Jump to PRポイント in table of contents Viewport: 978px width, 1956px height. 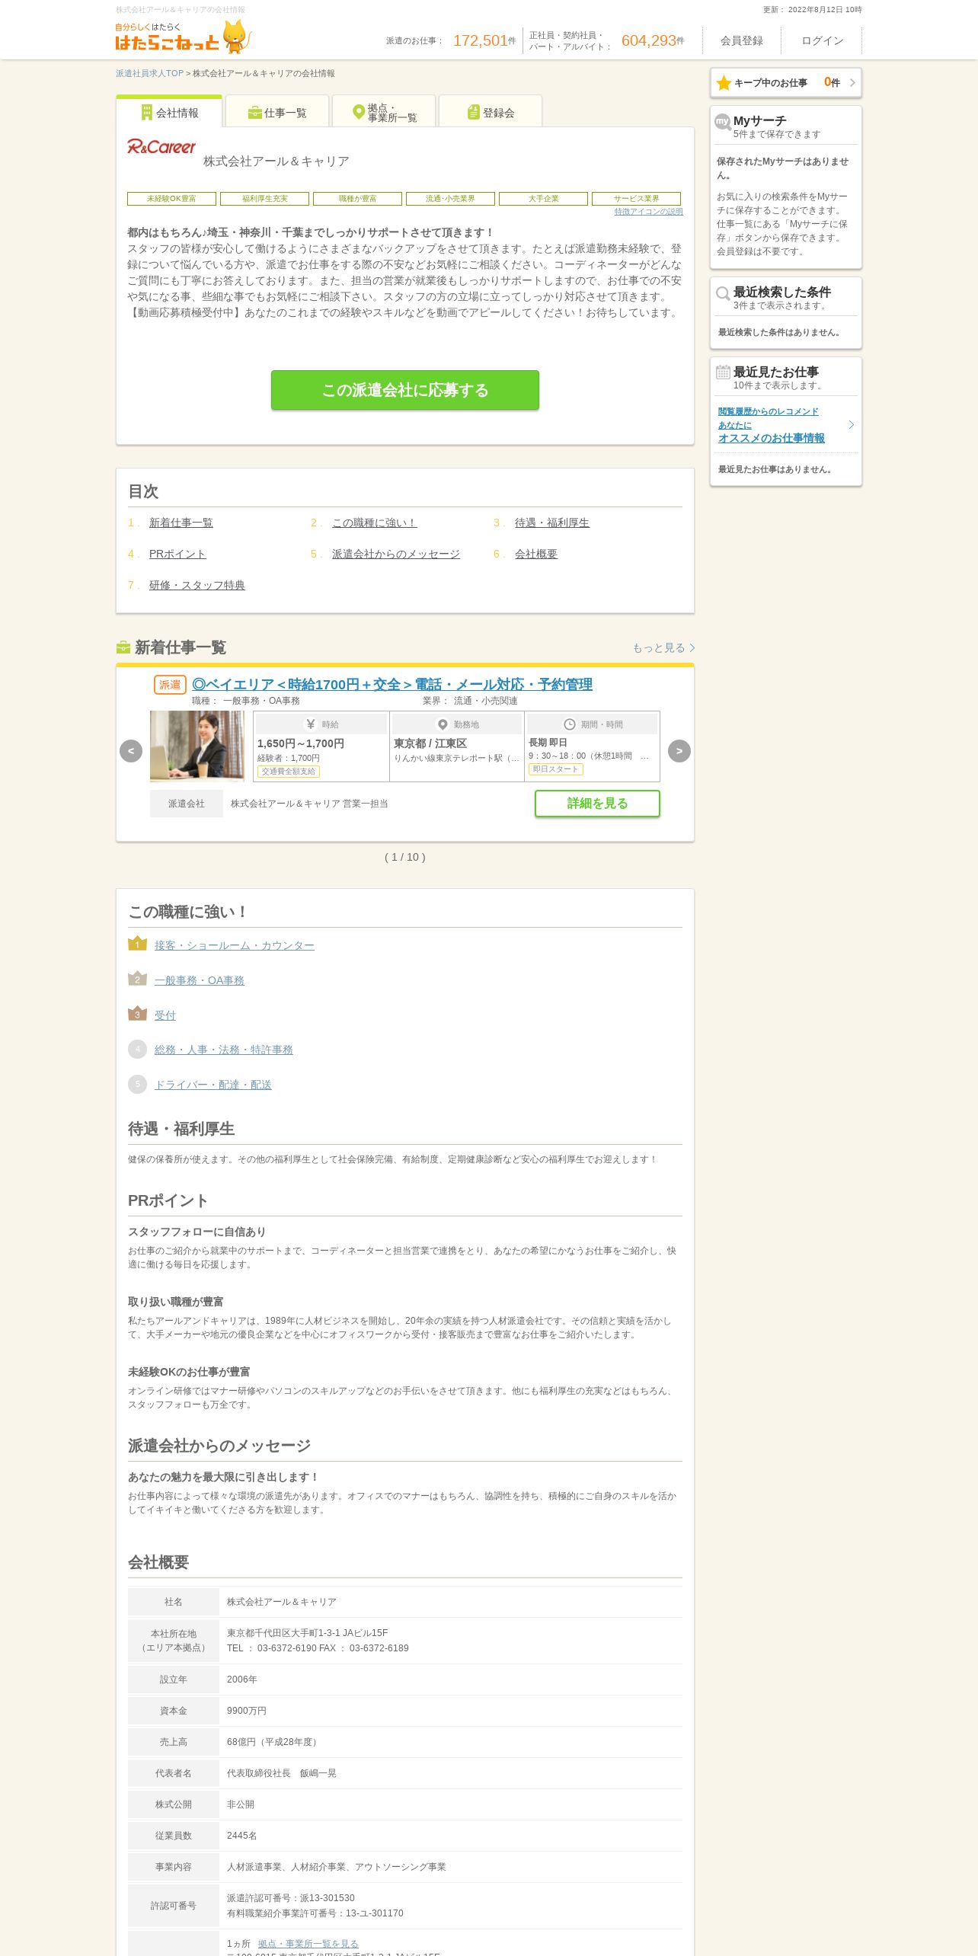click(177, 554)
